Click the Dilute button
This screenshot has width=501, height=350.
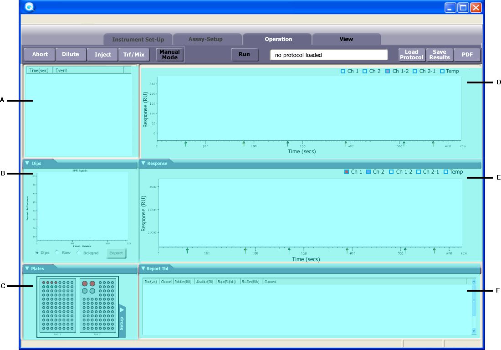(x=71, y=54)
